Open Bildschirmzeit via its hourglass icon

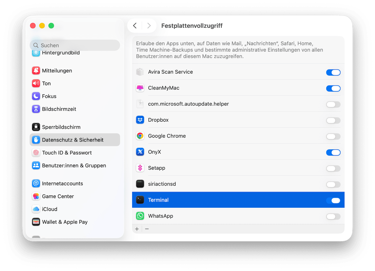(x=36, y=109)
